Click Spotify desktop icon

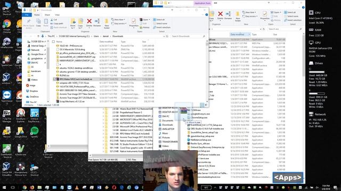coord(34,133)
